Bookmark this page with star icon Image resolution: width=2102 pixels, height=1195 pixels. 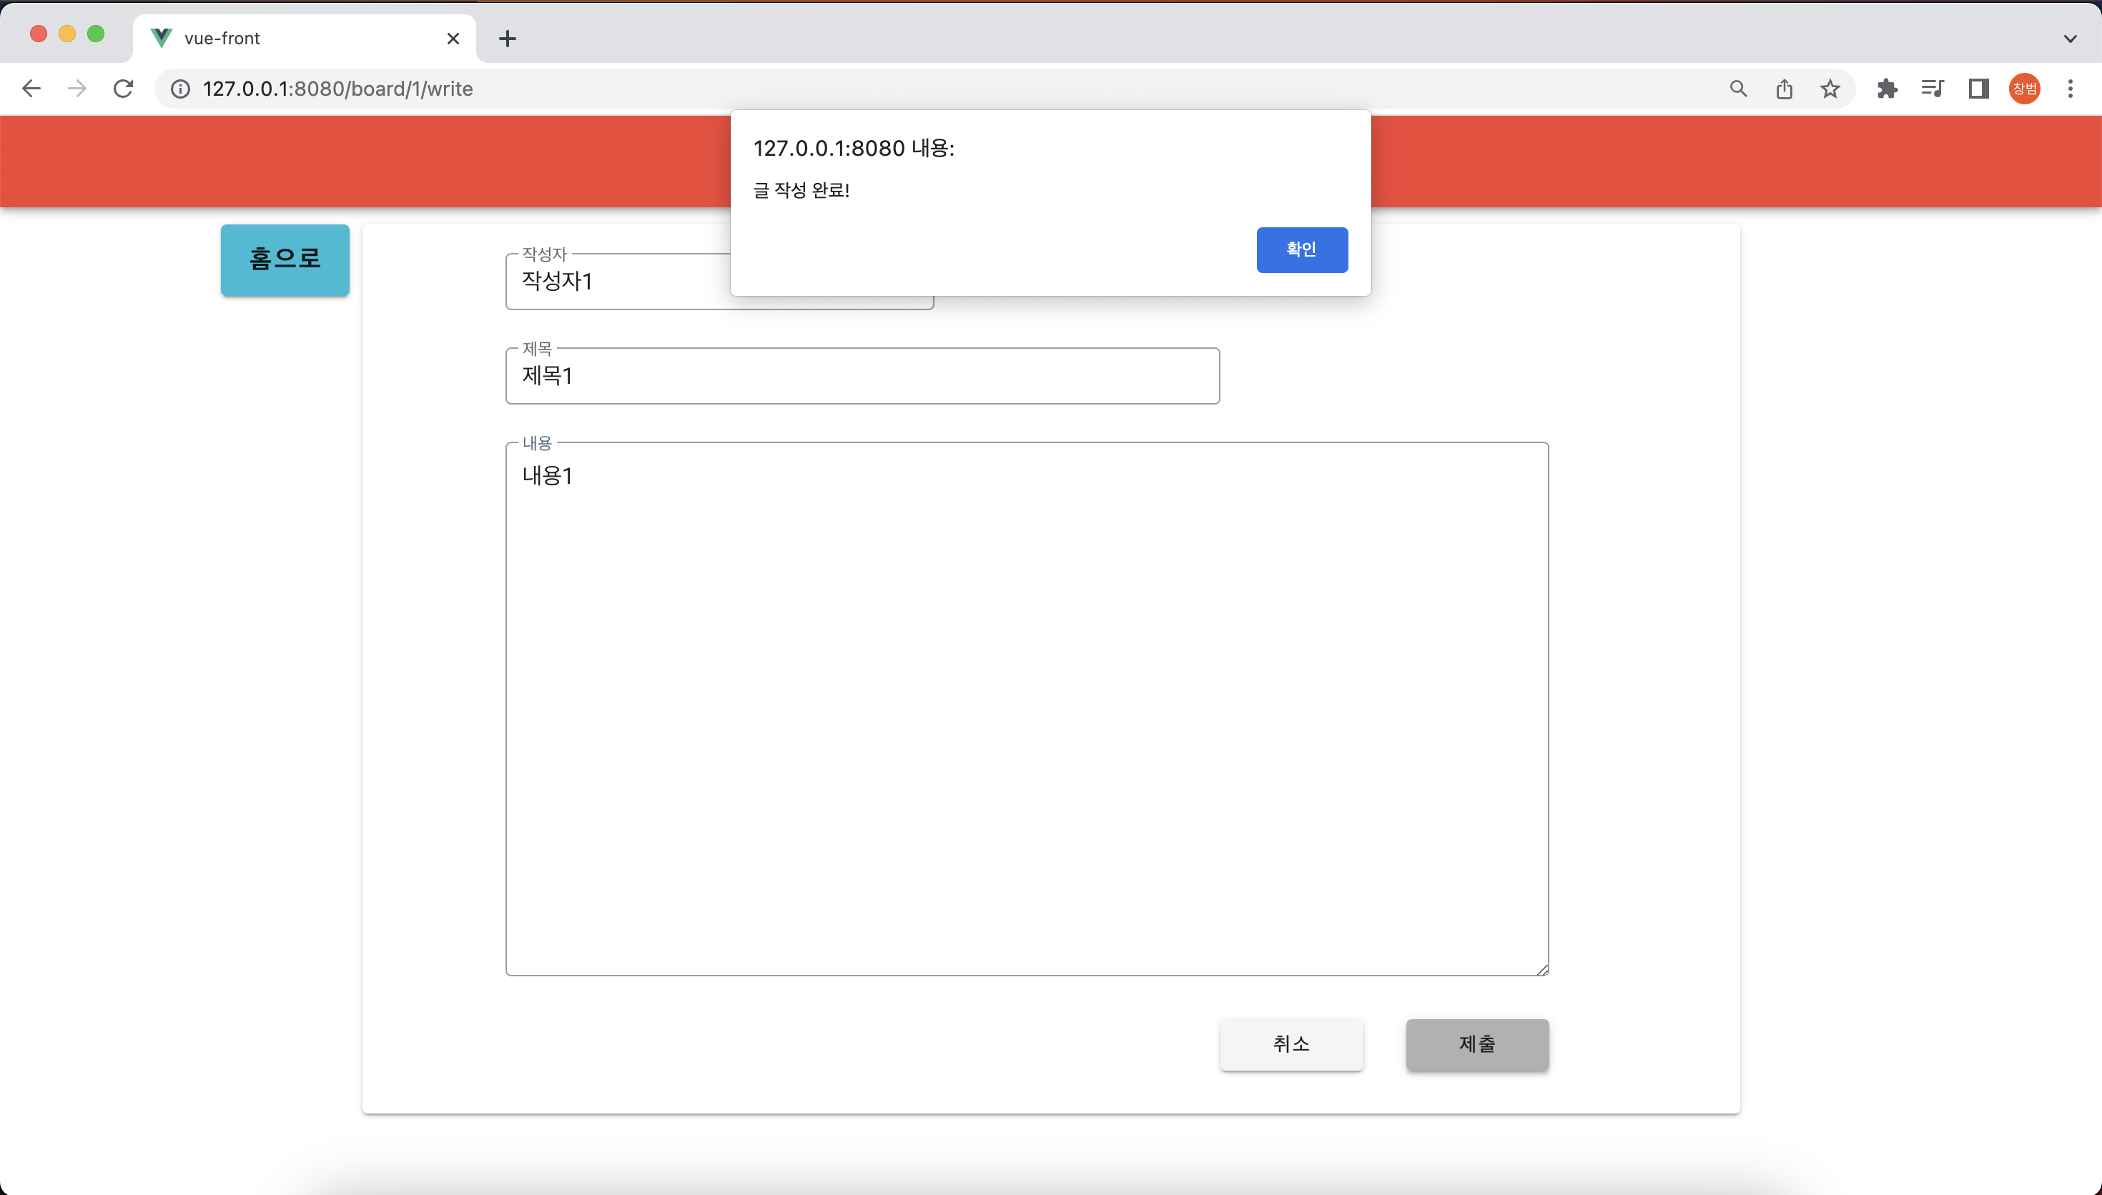point(1830,89)
